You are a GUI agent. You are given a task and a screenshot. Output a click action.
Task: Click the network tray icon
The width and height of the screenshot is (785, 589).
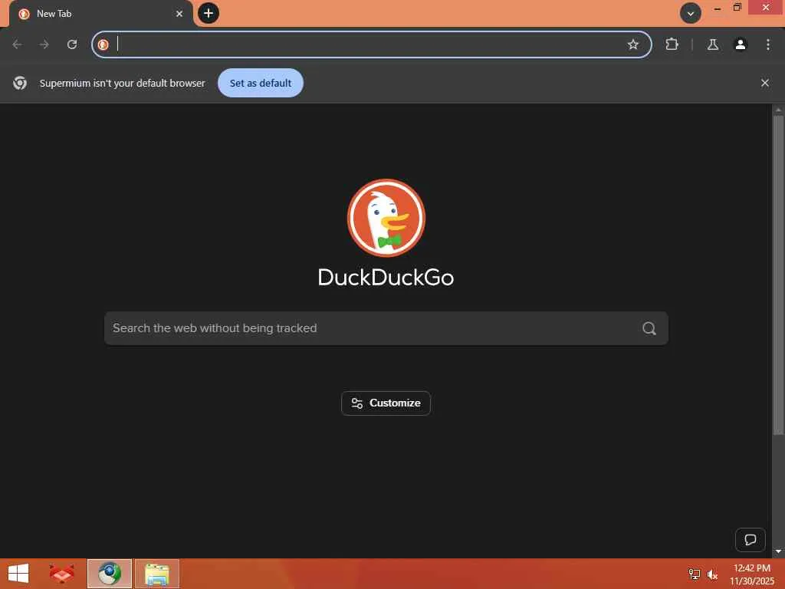click(x=695, y=574)
